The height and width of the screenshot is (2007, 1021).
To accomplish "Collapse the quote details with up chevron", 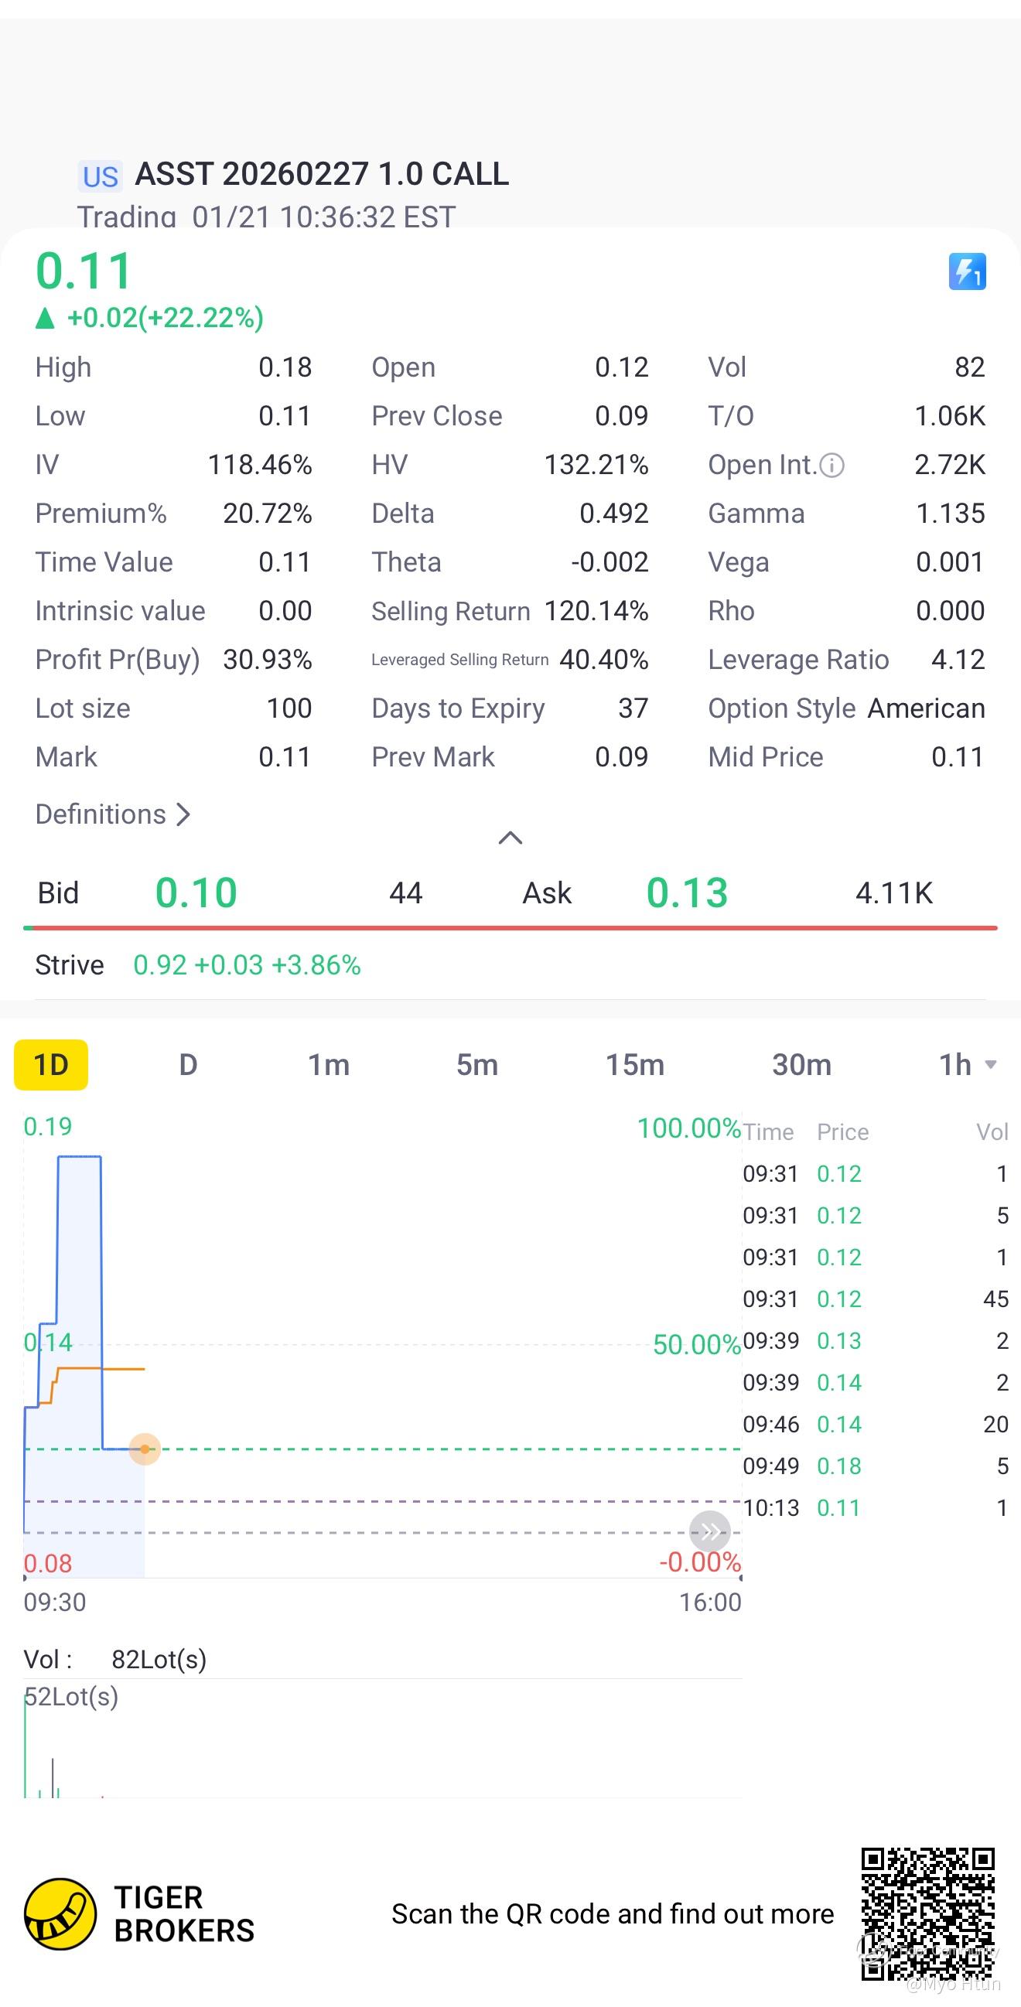I will coord(510,838).
